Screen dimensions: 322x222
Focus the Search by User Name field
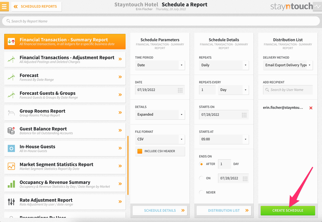pyautogui.click(x=288, y=90)
